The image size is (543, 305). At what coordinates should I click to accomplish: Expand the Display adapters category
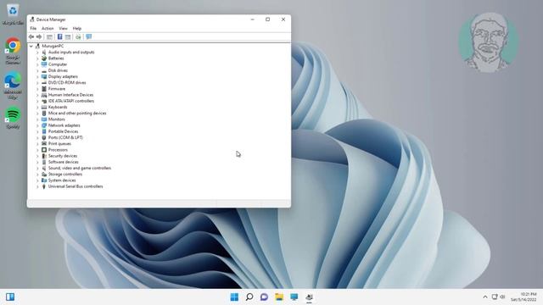tap(37, 77)
